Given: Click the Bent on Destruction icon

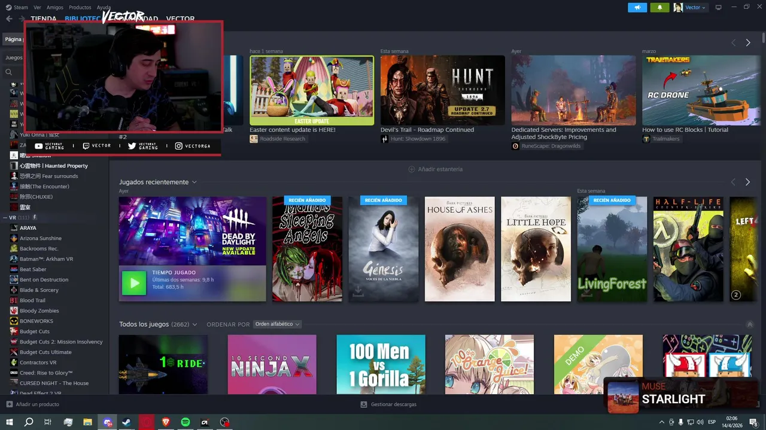Looking at the screenshot, I should click(x=14, y=279).
